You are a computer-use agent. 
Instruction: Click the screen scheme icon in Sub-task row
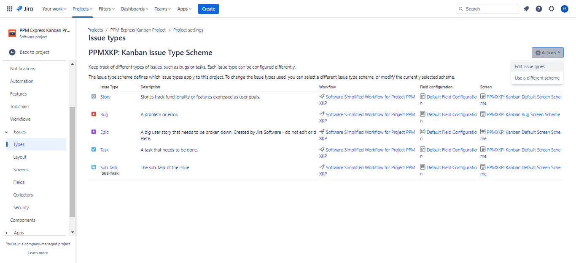coord(483,167)
